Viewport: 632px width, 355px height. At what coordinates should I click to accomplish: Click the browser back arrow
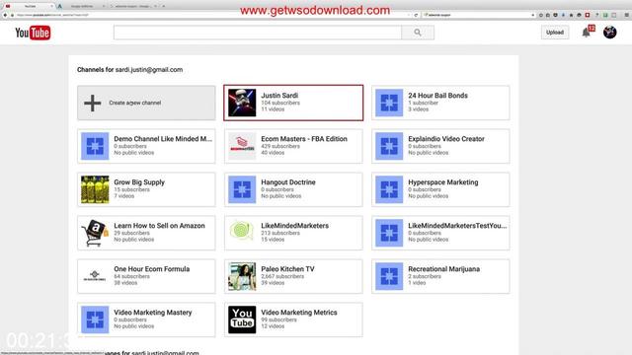5,15
